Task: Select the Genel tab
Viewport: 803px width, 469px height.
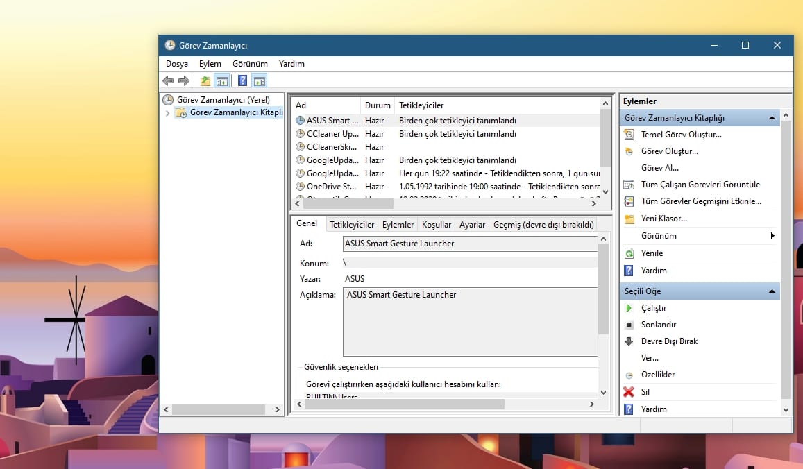Action: point(307,224)
